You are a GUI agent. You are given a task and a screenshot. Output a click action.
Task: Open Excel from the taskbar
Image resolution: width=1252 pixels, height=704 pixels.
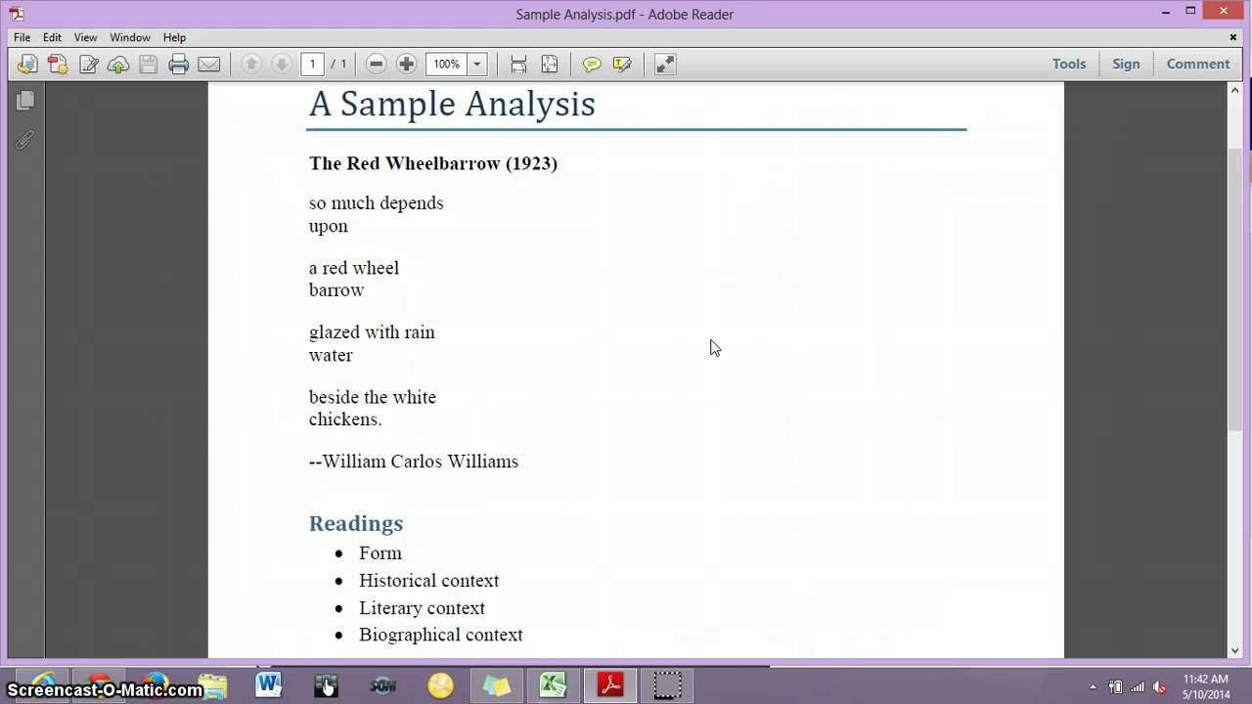[x=554, y=685]
